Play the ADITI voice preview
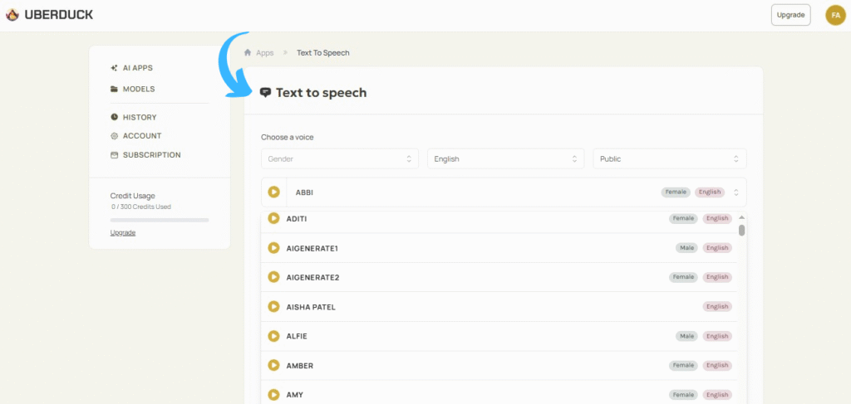The image size is (851, 404). click(x=274, y=218)
